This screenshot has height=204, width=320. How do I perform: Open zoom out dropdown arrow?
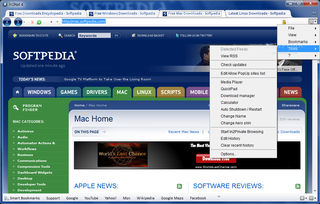coord(315,198)
